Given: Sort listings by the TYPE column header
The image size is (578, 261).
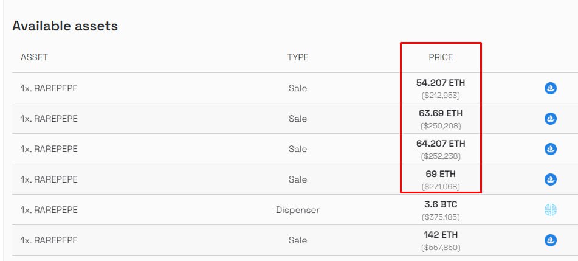Looking at the screenshot, I should [298, 57].
